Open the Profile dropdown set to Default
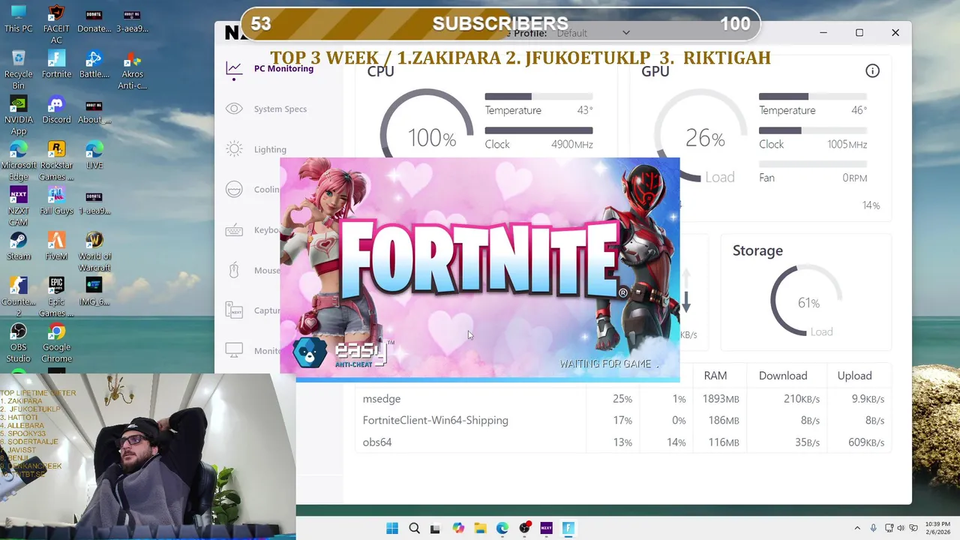 tap(592, 33)
